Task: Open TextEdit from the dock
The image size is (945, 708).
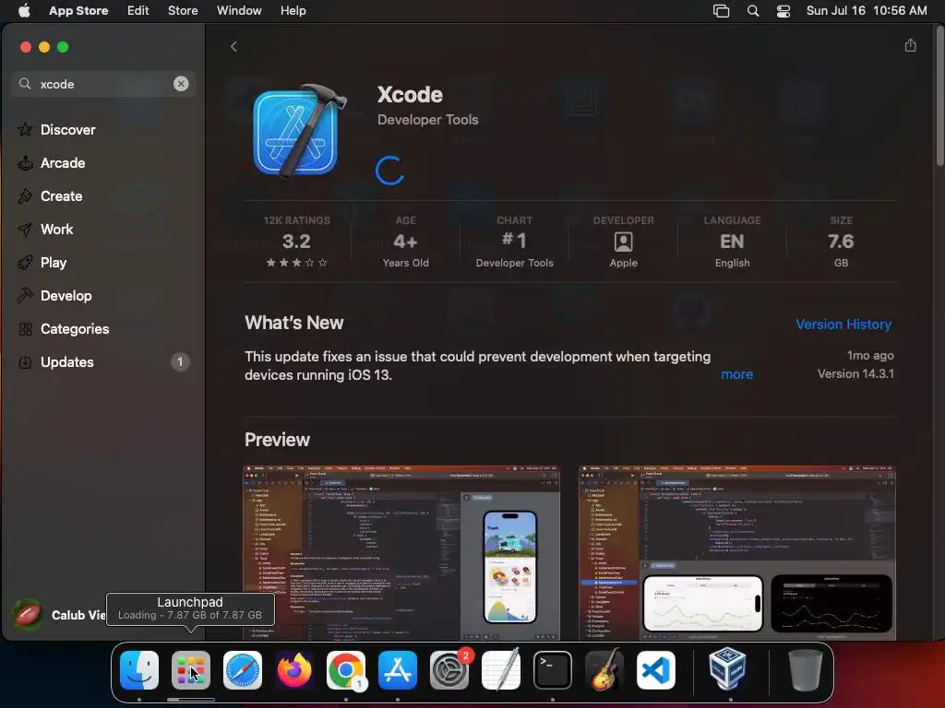Action: click(x=501, y=670)
